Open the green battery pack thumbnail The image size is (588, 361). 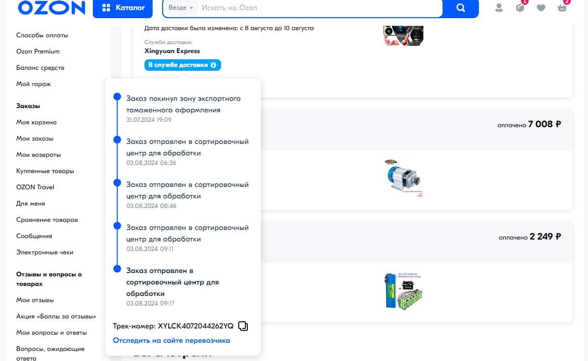point(403,291)
